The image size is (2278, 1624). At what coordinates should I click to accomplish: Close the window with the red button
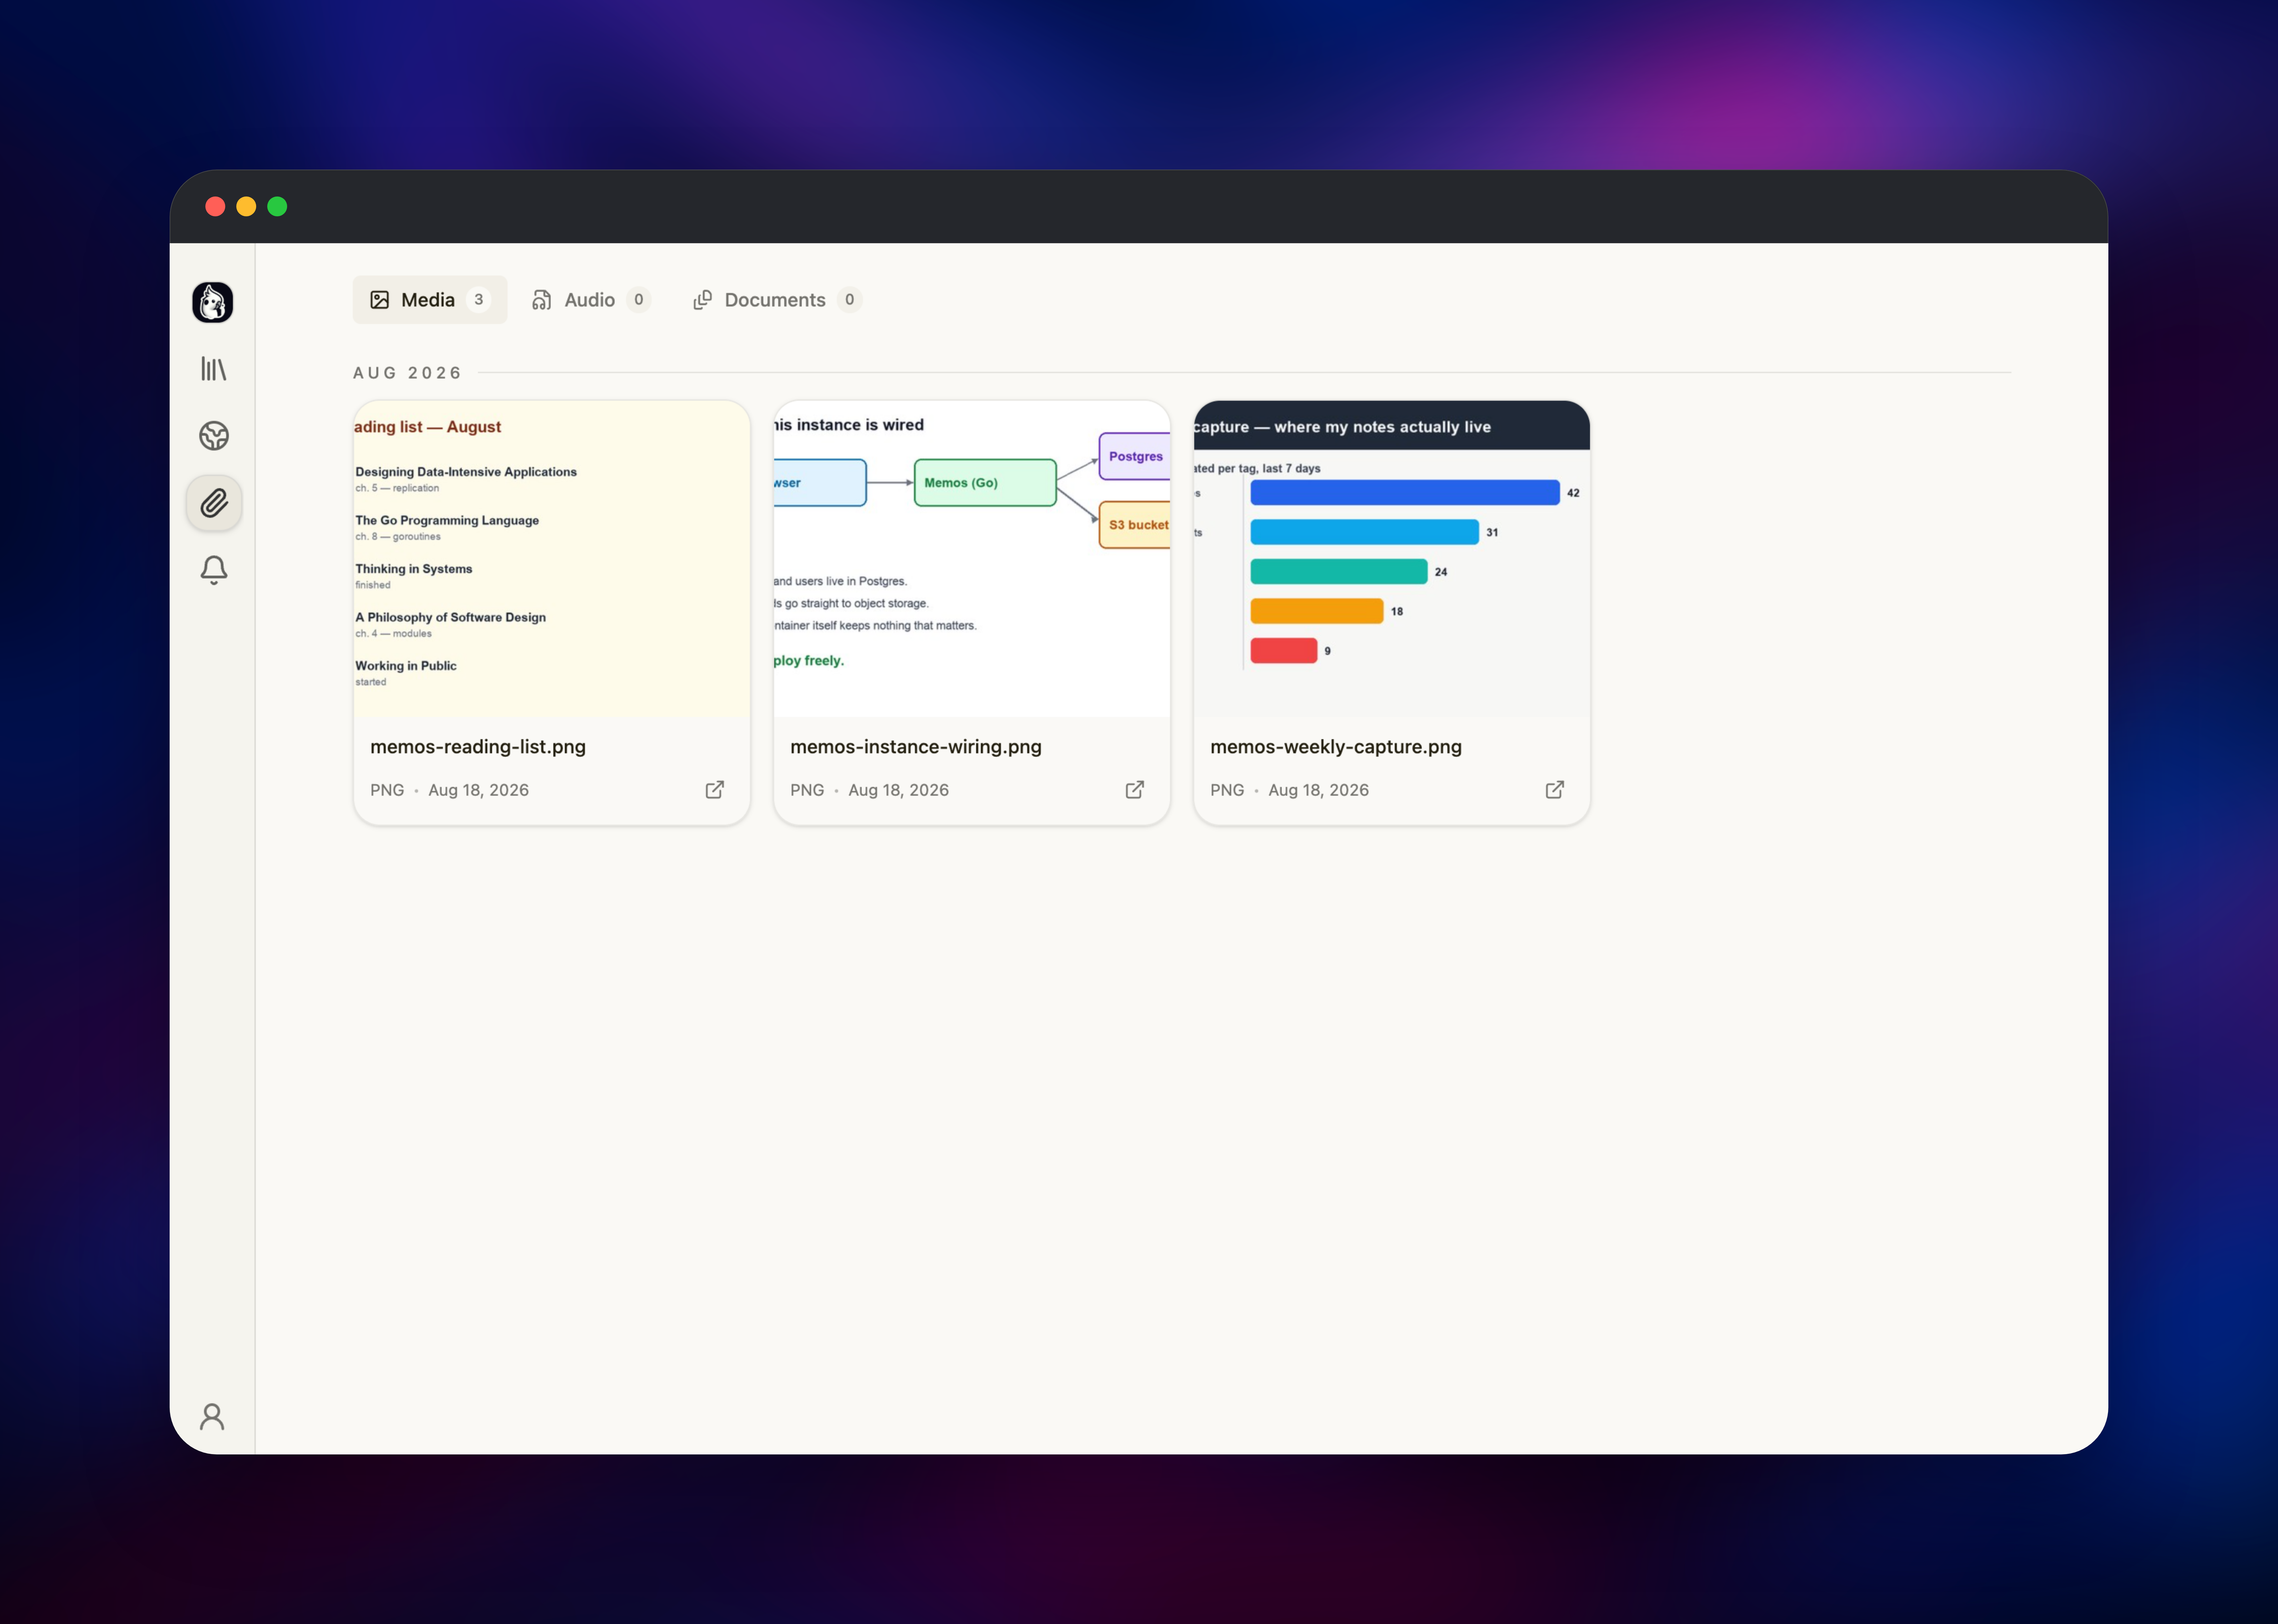(x=215, y=206)
